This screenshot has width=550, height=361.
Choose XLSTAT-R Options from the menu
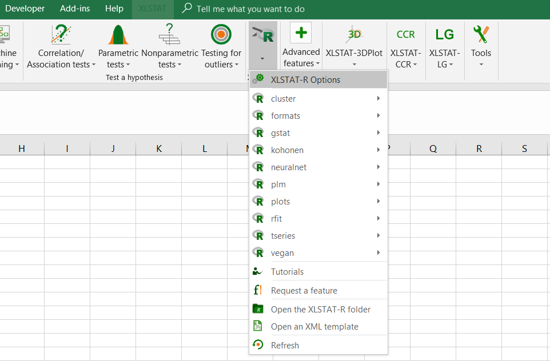point(305,80)
